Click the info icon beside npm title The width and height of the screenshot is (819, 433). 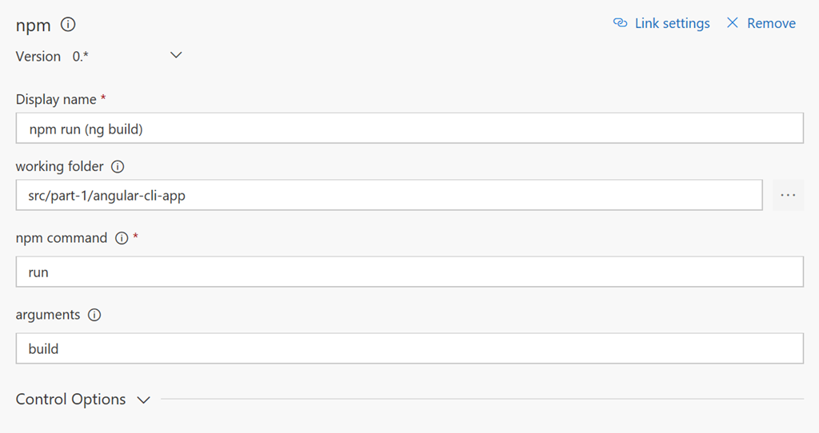pyautogui.click(x=68, y=25)
